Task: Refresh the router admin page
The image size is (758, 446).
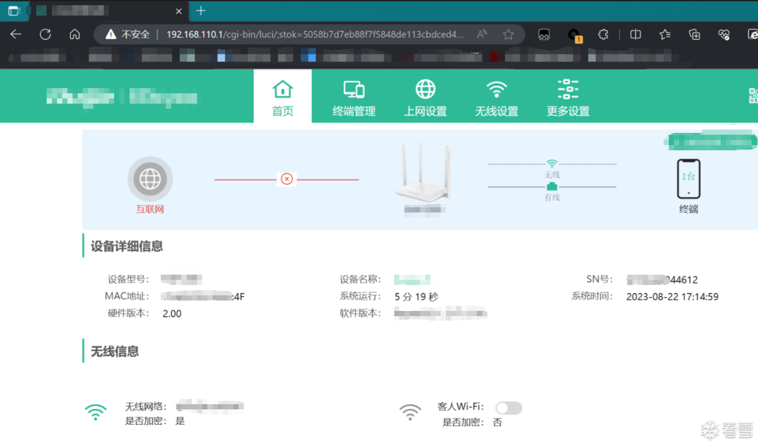Action: tap(45, 34)
